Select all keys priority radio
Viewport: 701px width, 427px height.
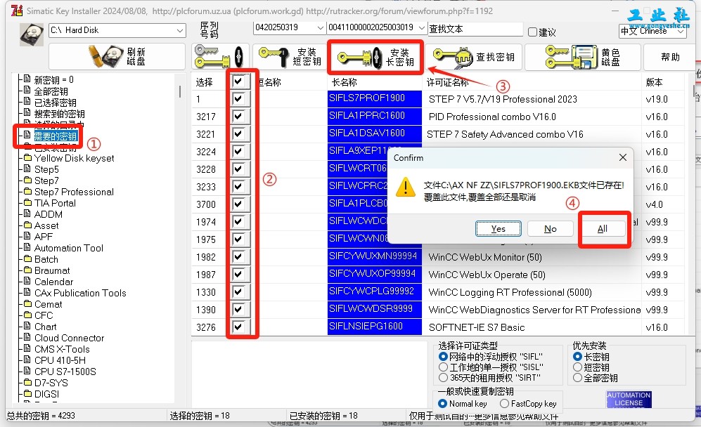(578, 378)
